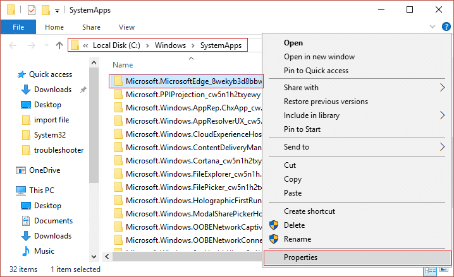Click the horizontal scrollbar left arrow
The width and height of the screenshot is (454, 277).
click(x=107, y=256)
